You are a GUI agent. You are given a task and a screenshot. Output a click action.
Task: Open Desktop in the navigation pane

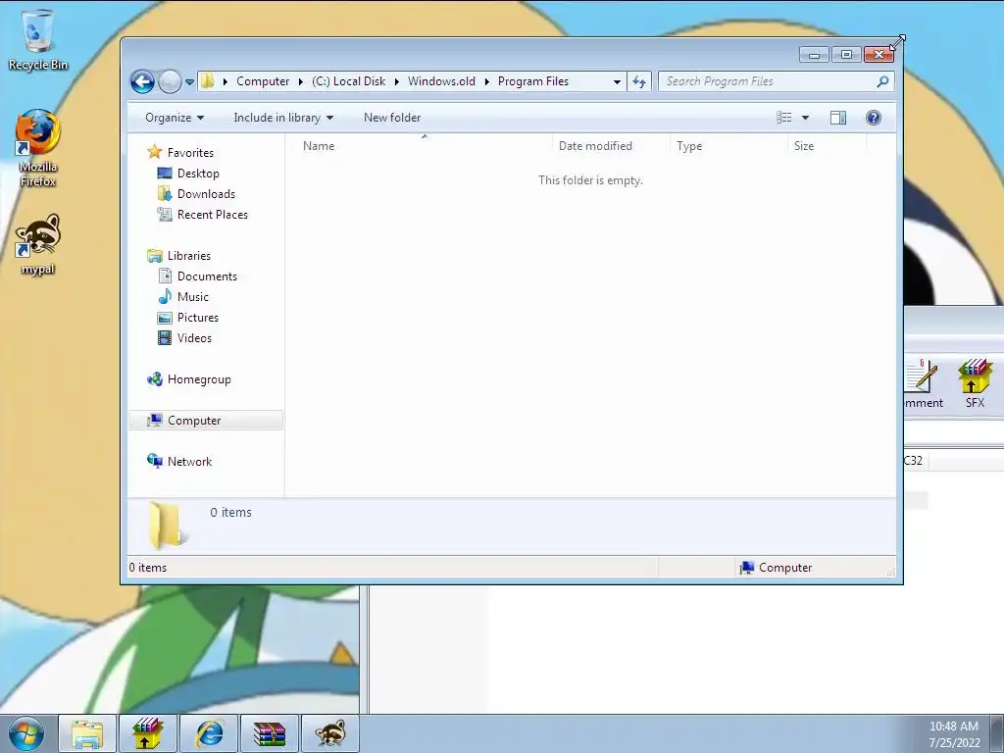click(x=198, y=174)
